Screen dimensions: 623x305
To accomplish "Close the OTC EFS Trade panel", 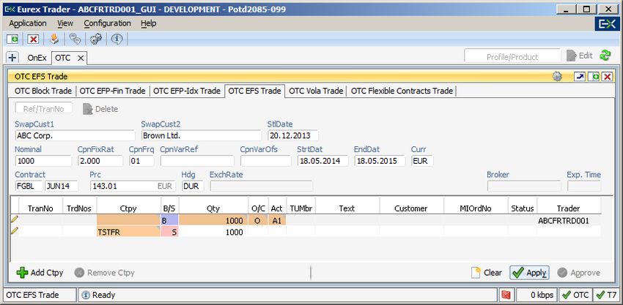I will [607, 77].
